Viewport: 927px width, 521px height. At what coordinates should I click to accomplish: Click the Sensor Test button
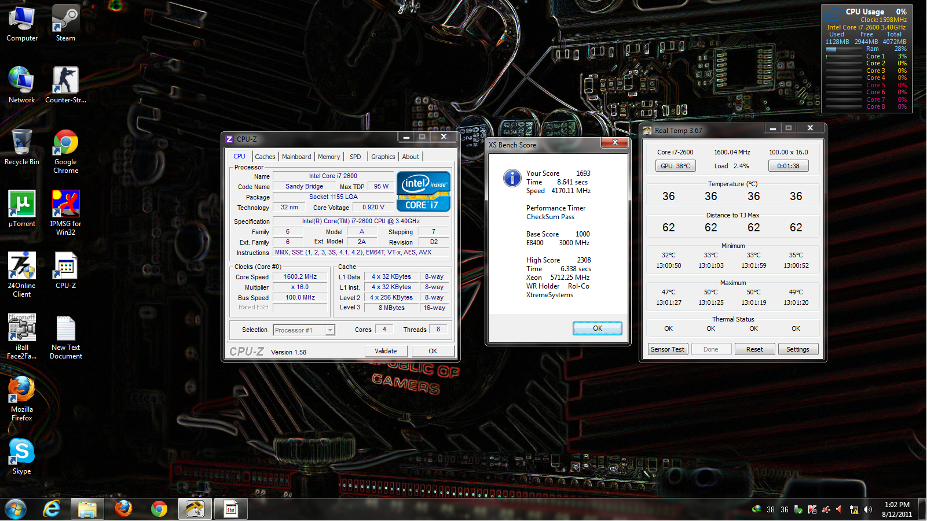click(x=668, y=349)
